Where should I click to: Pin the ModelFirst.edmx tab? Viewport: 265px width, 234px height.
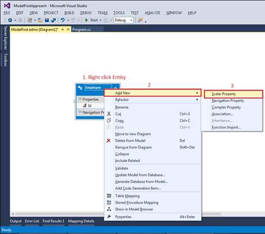tap(63, 29)
